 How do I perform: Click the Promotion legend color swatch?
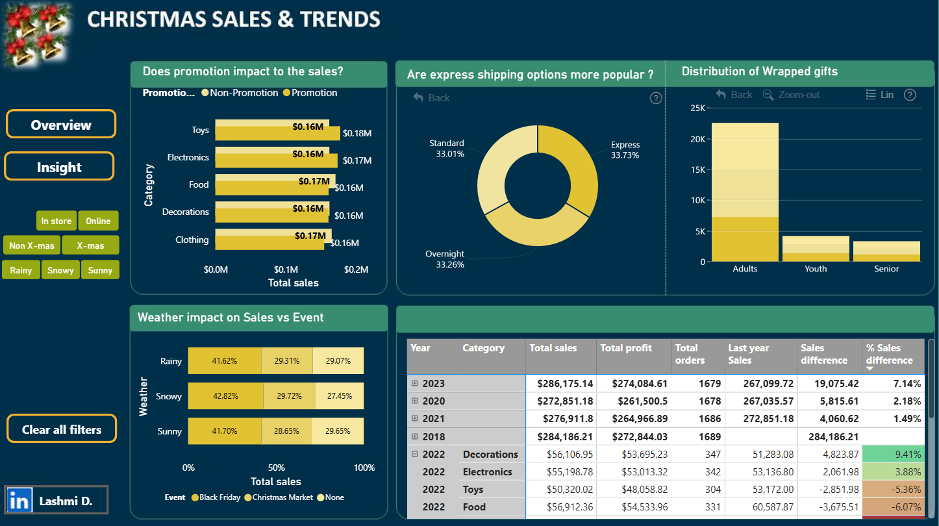click(286, 93)
